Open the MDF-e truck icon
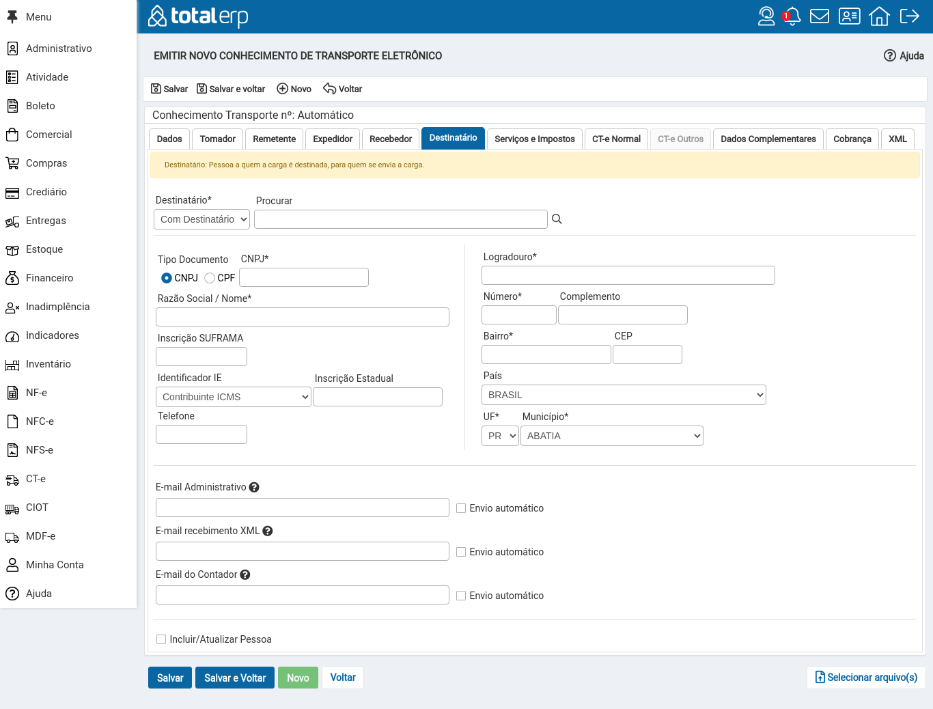 [x=12, y=537]
